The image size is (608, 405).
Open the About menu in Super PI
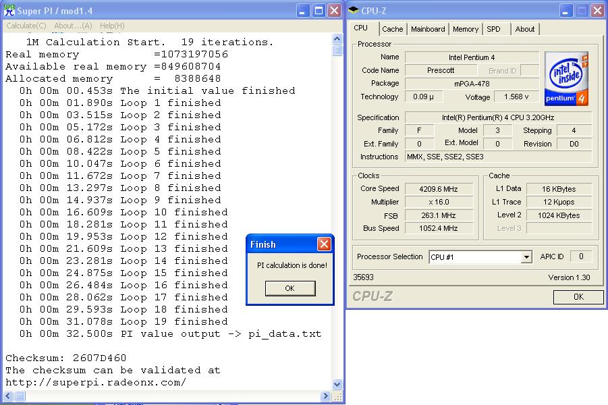click(73, 26)
